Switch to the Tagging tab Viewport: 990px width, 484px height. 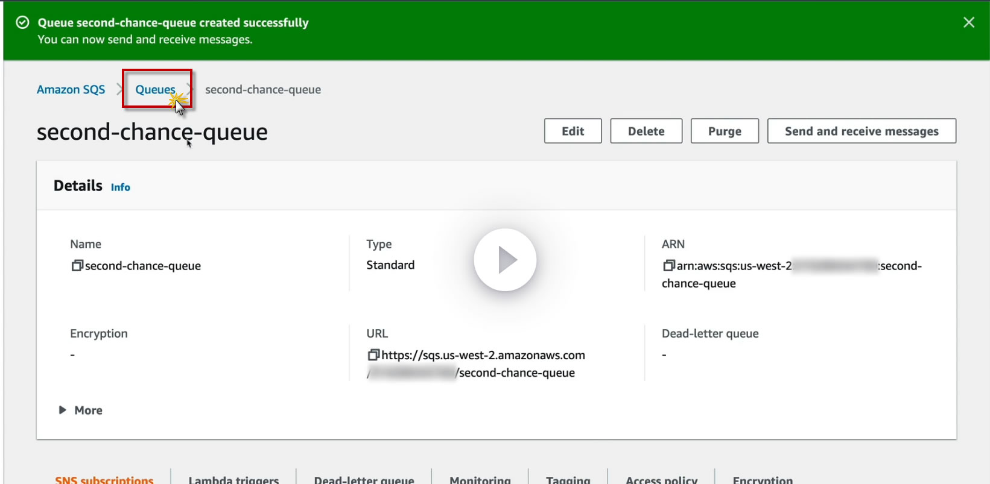[568, 480]
